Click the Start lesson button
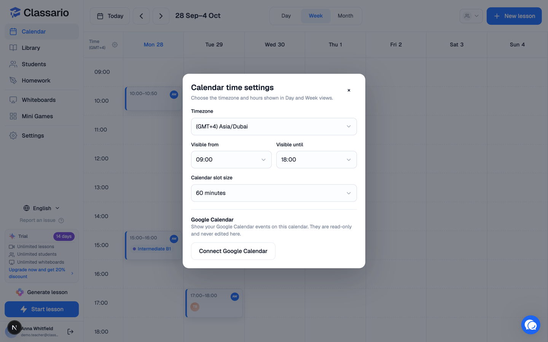This screenshot has width=548, height=342. 41,309
